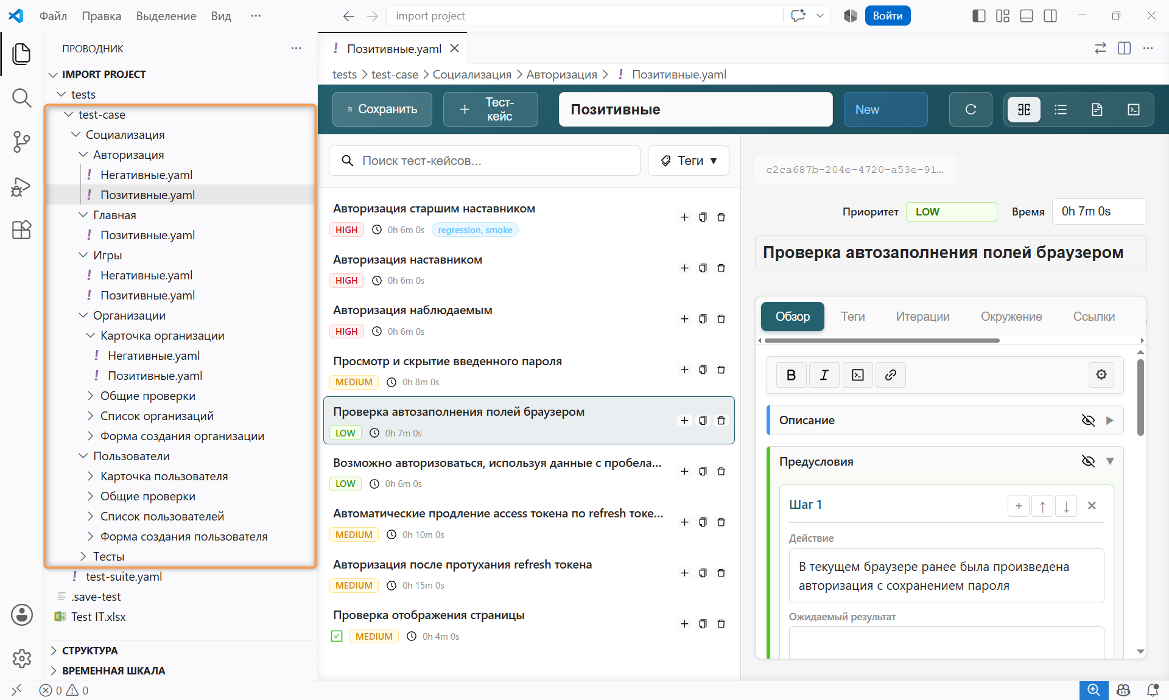Toggle visibility of Описание section
1169x700 pixels.
pos(1088,421)
